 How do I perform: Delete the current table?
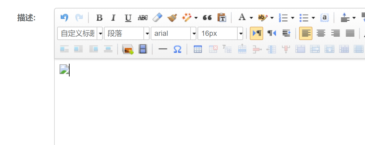(213, 49)
